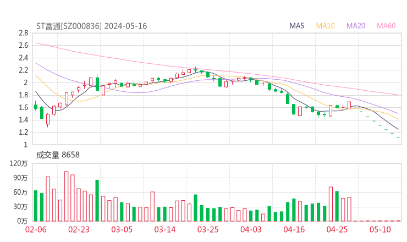Inspect the tall green volume bar near 03-05
The height and width of the screenshot is (242, 407).
point(97,200)
